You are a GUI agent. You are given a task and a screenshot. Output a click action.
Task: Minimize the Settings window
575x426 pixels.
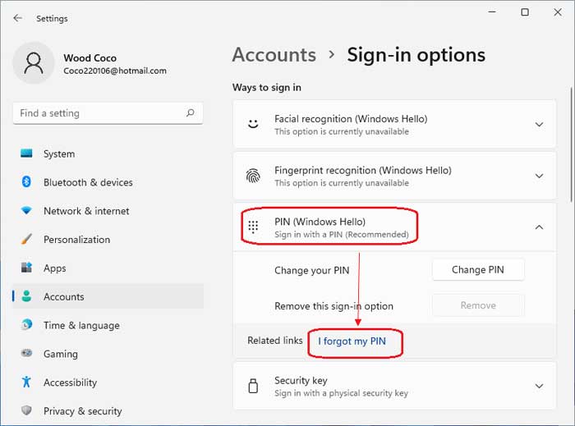tap(492, 12)
